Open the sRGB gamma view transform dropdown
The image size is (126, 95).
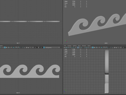click(52, 47)
